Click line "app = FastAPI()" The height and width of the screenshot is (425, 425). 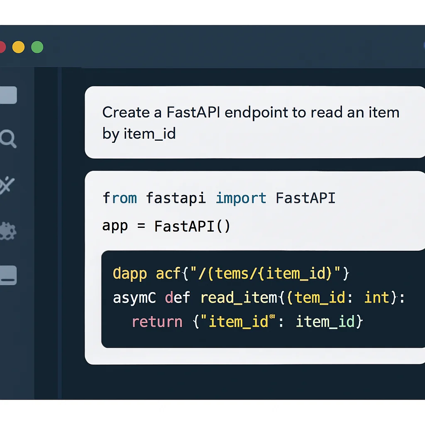coord(166,226)
